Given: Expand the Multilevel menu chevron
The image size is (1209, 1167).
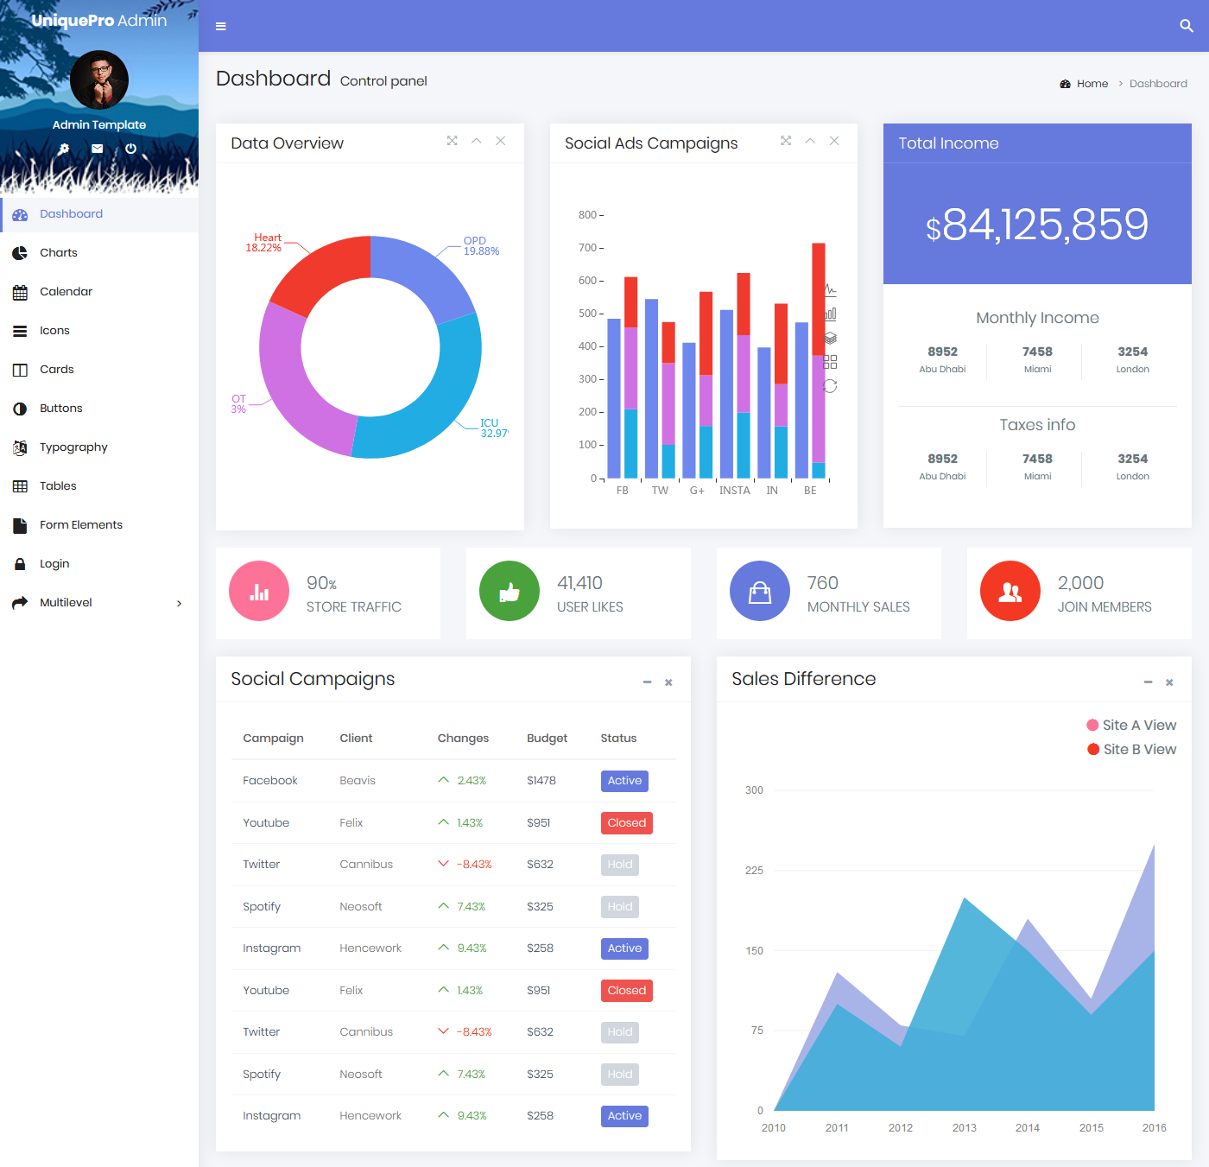Looking at the screenshot, I should point(179,603).
